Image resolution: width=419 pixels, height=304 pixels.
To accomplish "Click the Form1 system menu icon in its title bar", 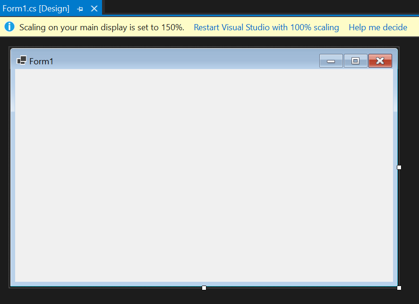I will pyautogui.click(x=21, y=61).
